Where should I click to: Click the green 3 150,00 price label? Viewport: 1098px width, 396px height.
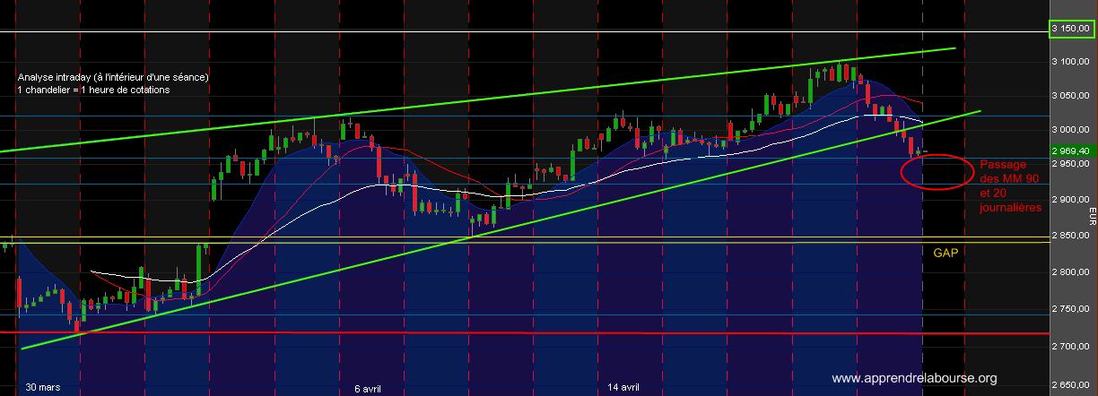pyautogui.click(x=1072, y=30)
